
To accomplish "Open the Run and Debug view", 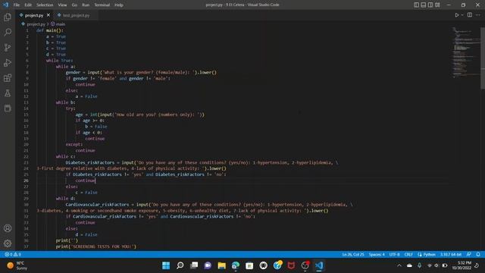I will click(x=8, y=62).
